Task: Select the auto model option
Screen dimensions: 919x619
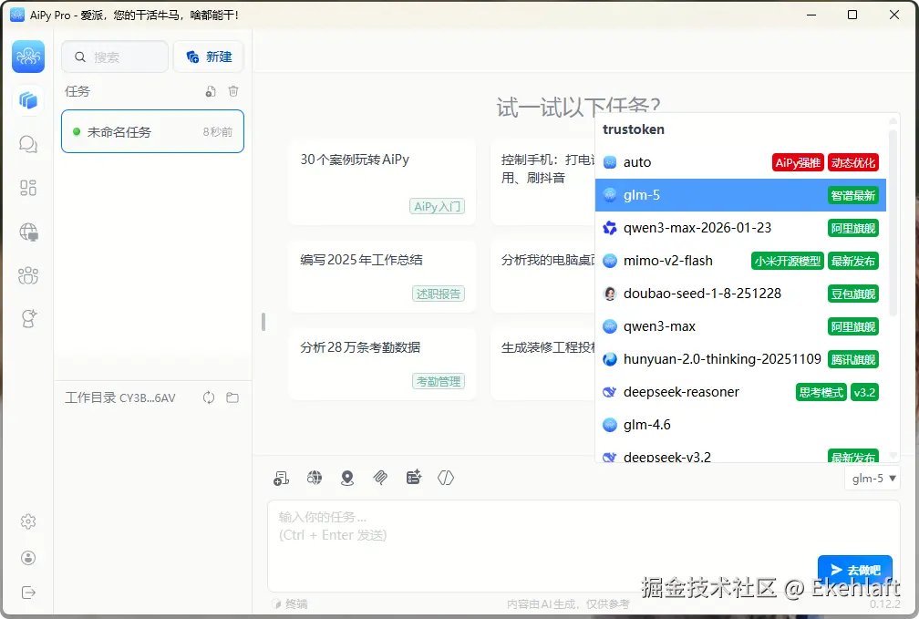Action: (x=741, y=162)
